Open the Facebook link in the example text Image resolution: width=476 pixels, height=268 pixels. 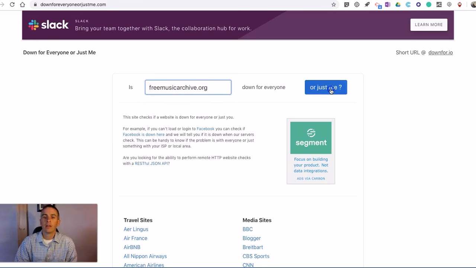206,129
